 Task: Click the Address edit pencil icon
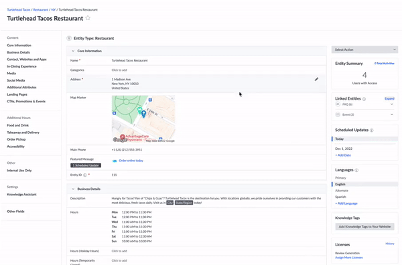[316, 80]
